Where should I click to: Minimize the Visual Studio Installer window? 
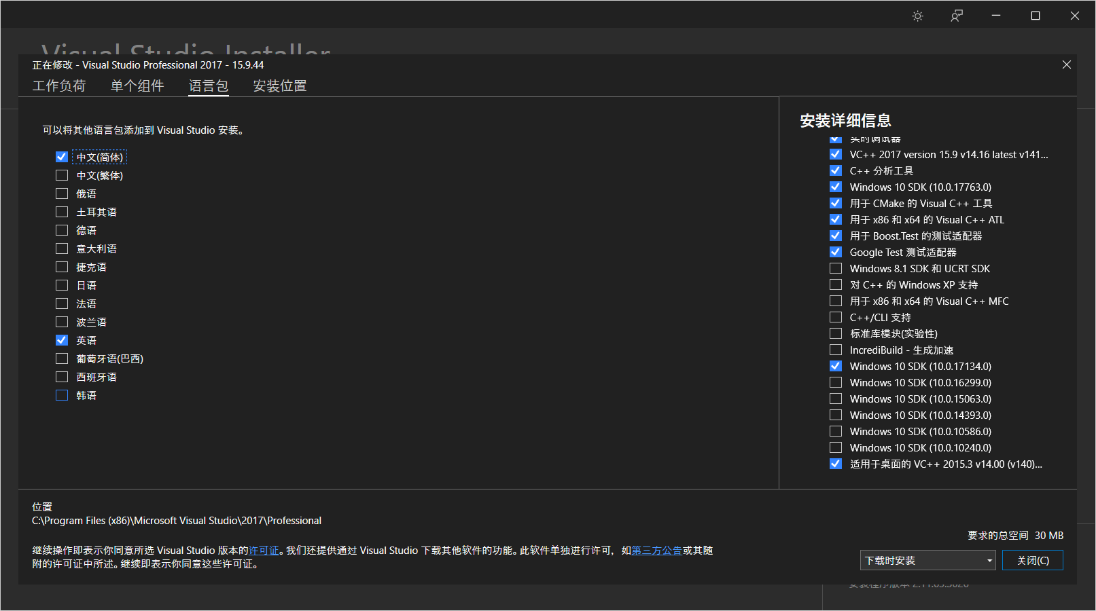(x=996, y=16)
